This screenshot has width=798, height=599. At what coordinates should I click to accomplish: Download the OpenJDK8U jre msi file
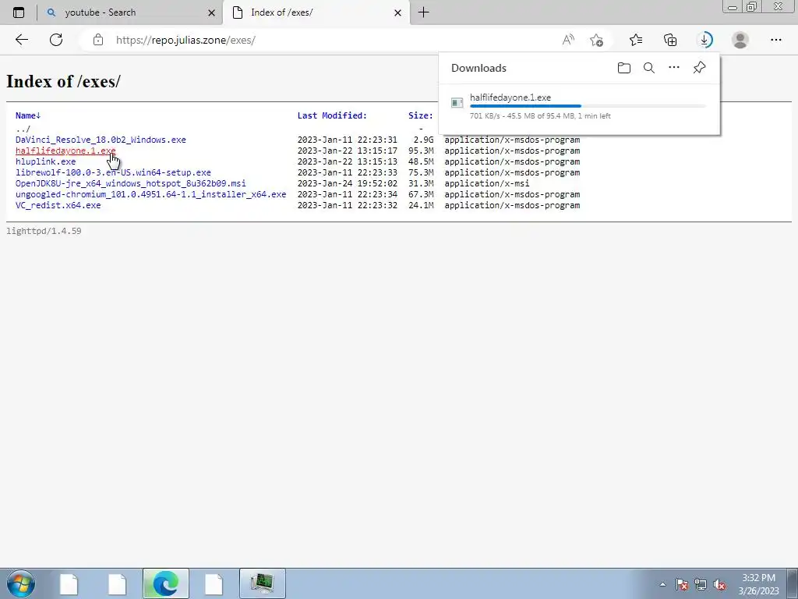pos(131,183)
